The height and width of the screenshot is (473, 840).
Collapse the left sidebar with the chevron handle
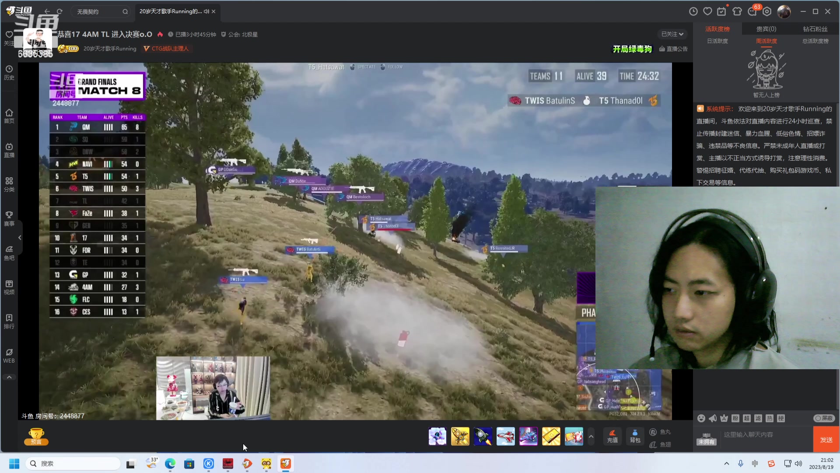(x=20, y=237)
